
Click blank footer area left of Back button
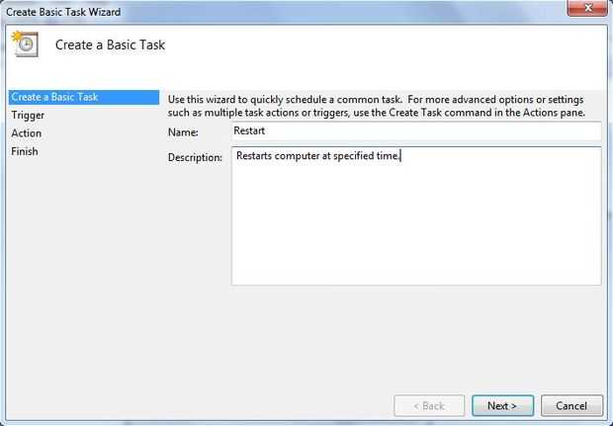coord(196,405)
